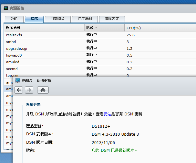Select the smbd process row

pyautogui.click(x=100, y=42)
